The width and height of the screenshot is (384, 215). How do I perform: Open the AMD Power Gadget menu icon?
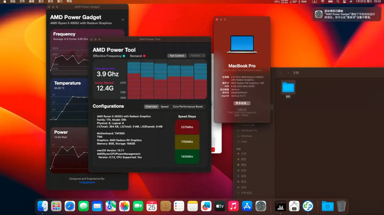[x=122, y=19]
